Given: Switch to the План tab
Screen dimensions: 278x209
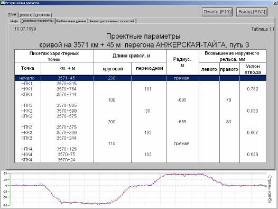Looking at the screenshot, I should click(12, 15).
